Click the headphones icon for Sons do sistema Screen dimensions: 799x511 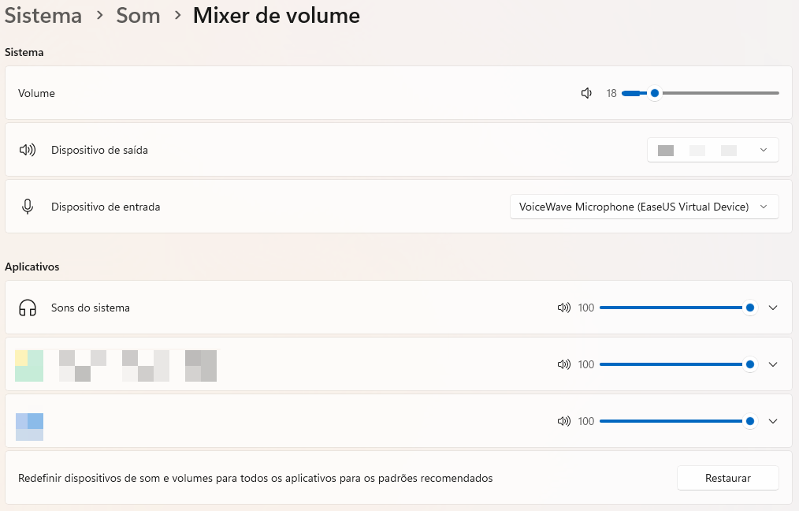click(28, 308)
